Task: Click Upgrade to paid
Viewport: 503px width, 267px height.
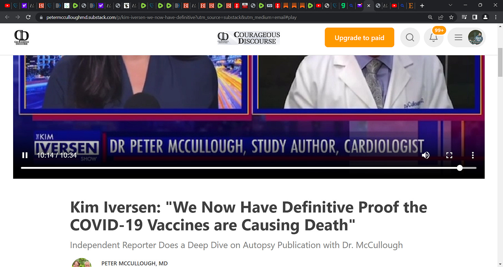Action: (x=359, y=38)
